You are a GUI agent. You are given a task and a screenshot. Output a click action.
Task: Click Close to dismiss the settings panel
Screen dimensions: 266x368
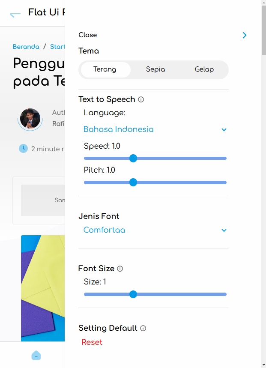tap(87, 35)
